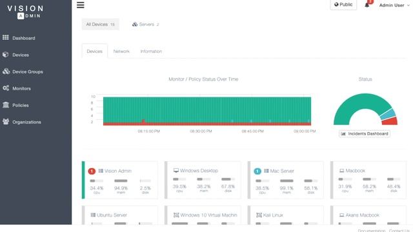This screenshot has width=413, height=232.
Task: Open Organizations in the sidebar
Action: coord(26,122)
